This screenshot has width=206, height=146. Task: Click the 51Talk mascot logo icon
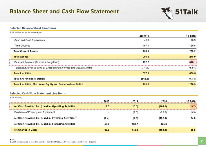click(168, 12)
